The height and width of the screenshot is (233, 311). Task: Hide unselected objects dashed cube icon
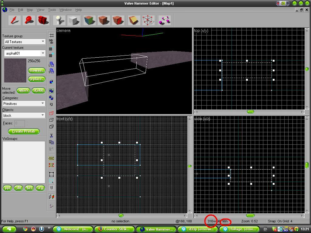[x=51, y=120]
